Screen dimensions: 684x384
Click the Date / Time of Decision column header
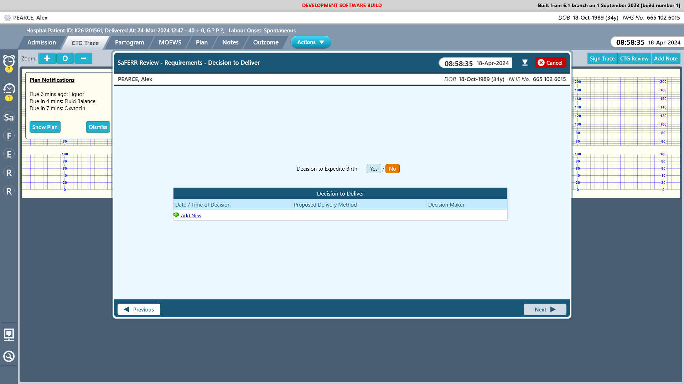[x=232, y=204]
